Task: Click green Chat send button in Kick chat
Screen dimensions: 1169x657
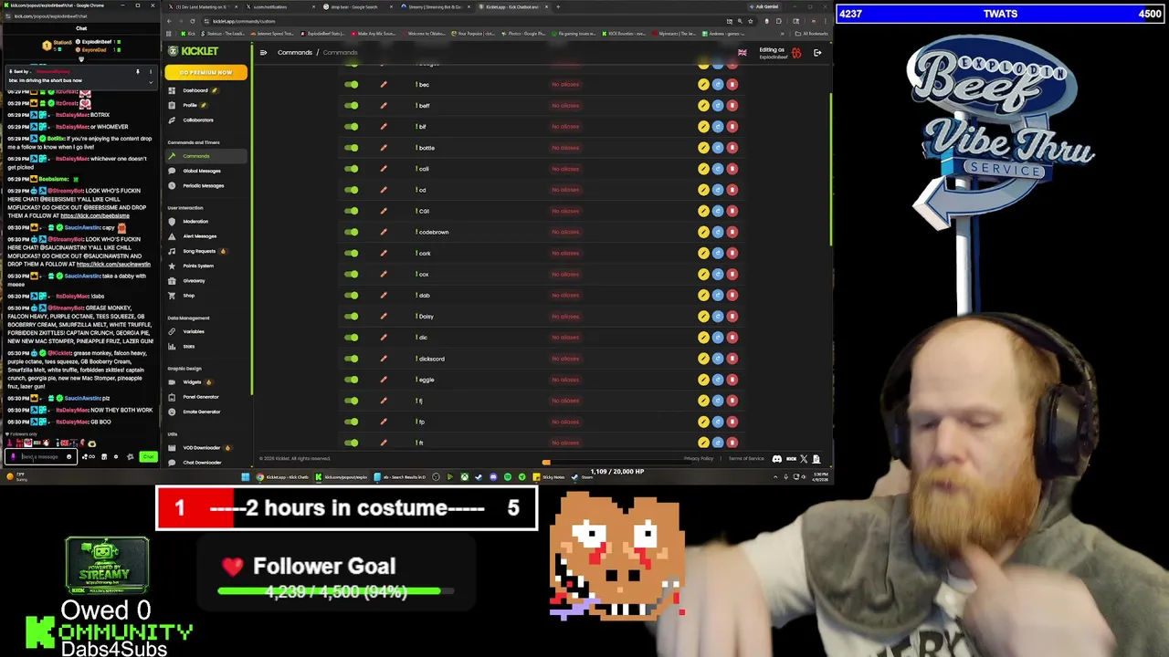Action: point(148,456)
